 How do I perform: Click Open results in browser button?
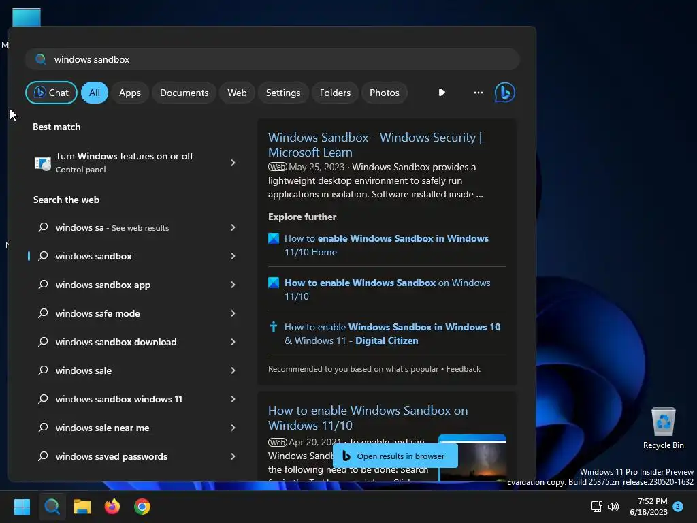[395, 456]
